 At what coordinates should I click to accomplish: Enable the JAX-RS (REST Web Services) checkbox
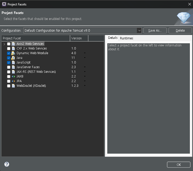(9, 72)
